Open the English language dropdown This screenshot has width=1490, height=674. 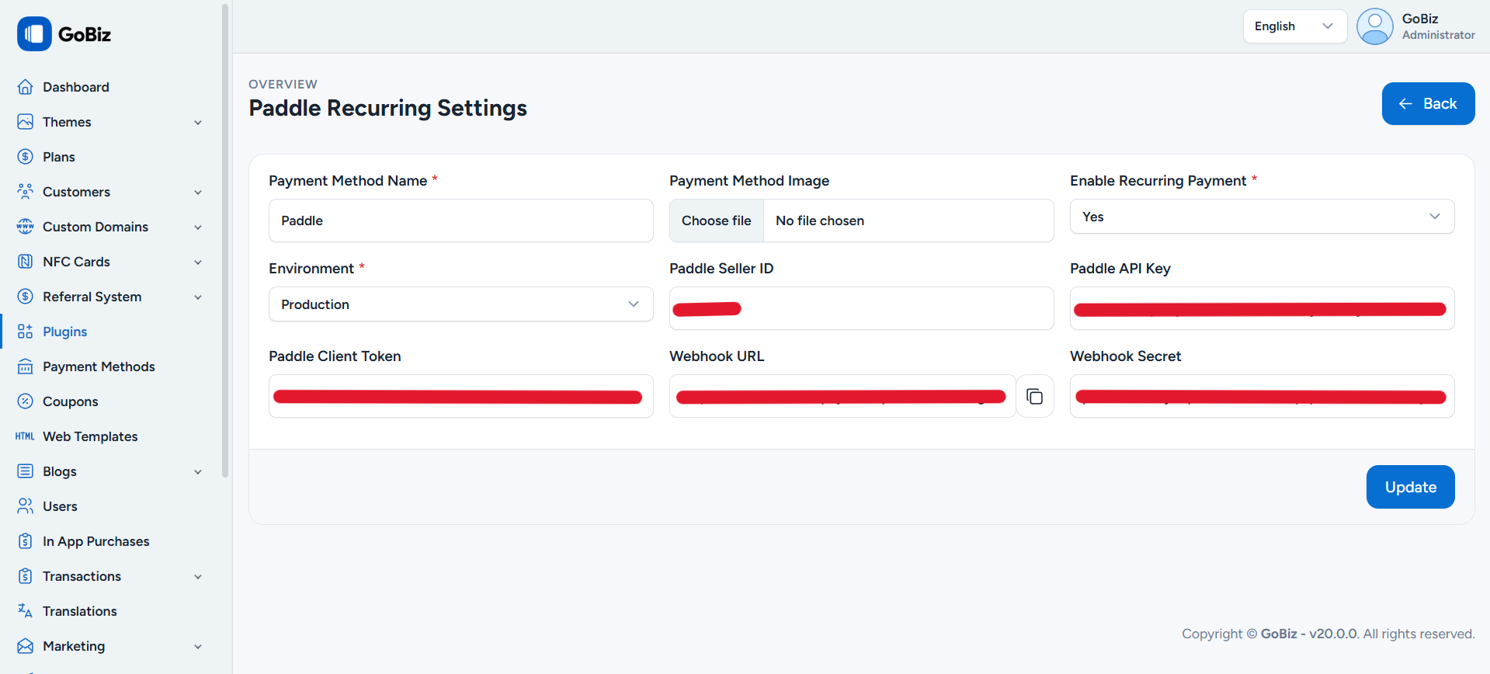coord(1295,26)
